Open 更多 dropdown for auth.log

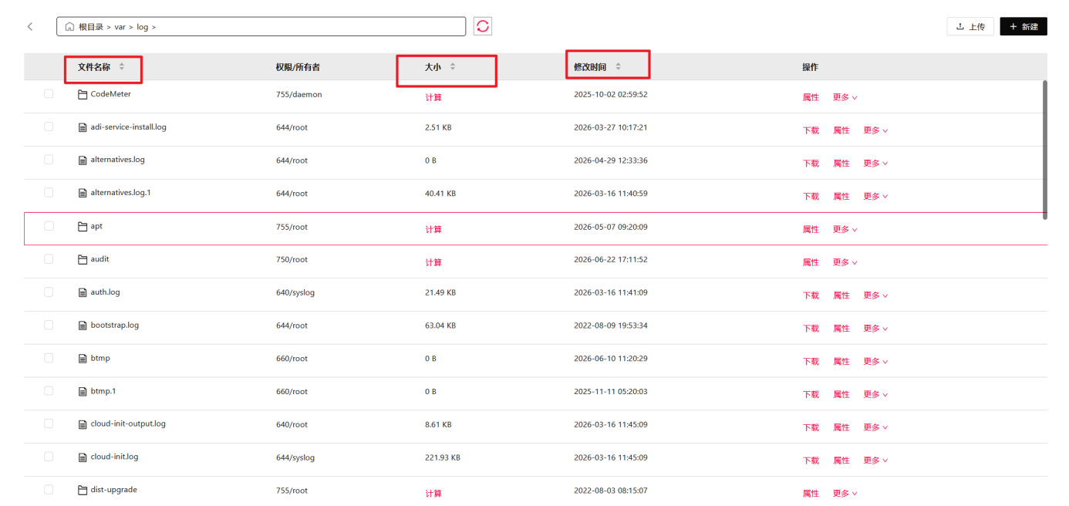[x=875, y=295]
